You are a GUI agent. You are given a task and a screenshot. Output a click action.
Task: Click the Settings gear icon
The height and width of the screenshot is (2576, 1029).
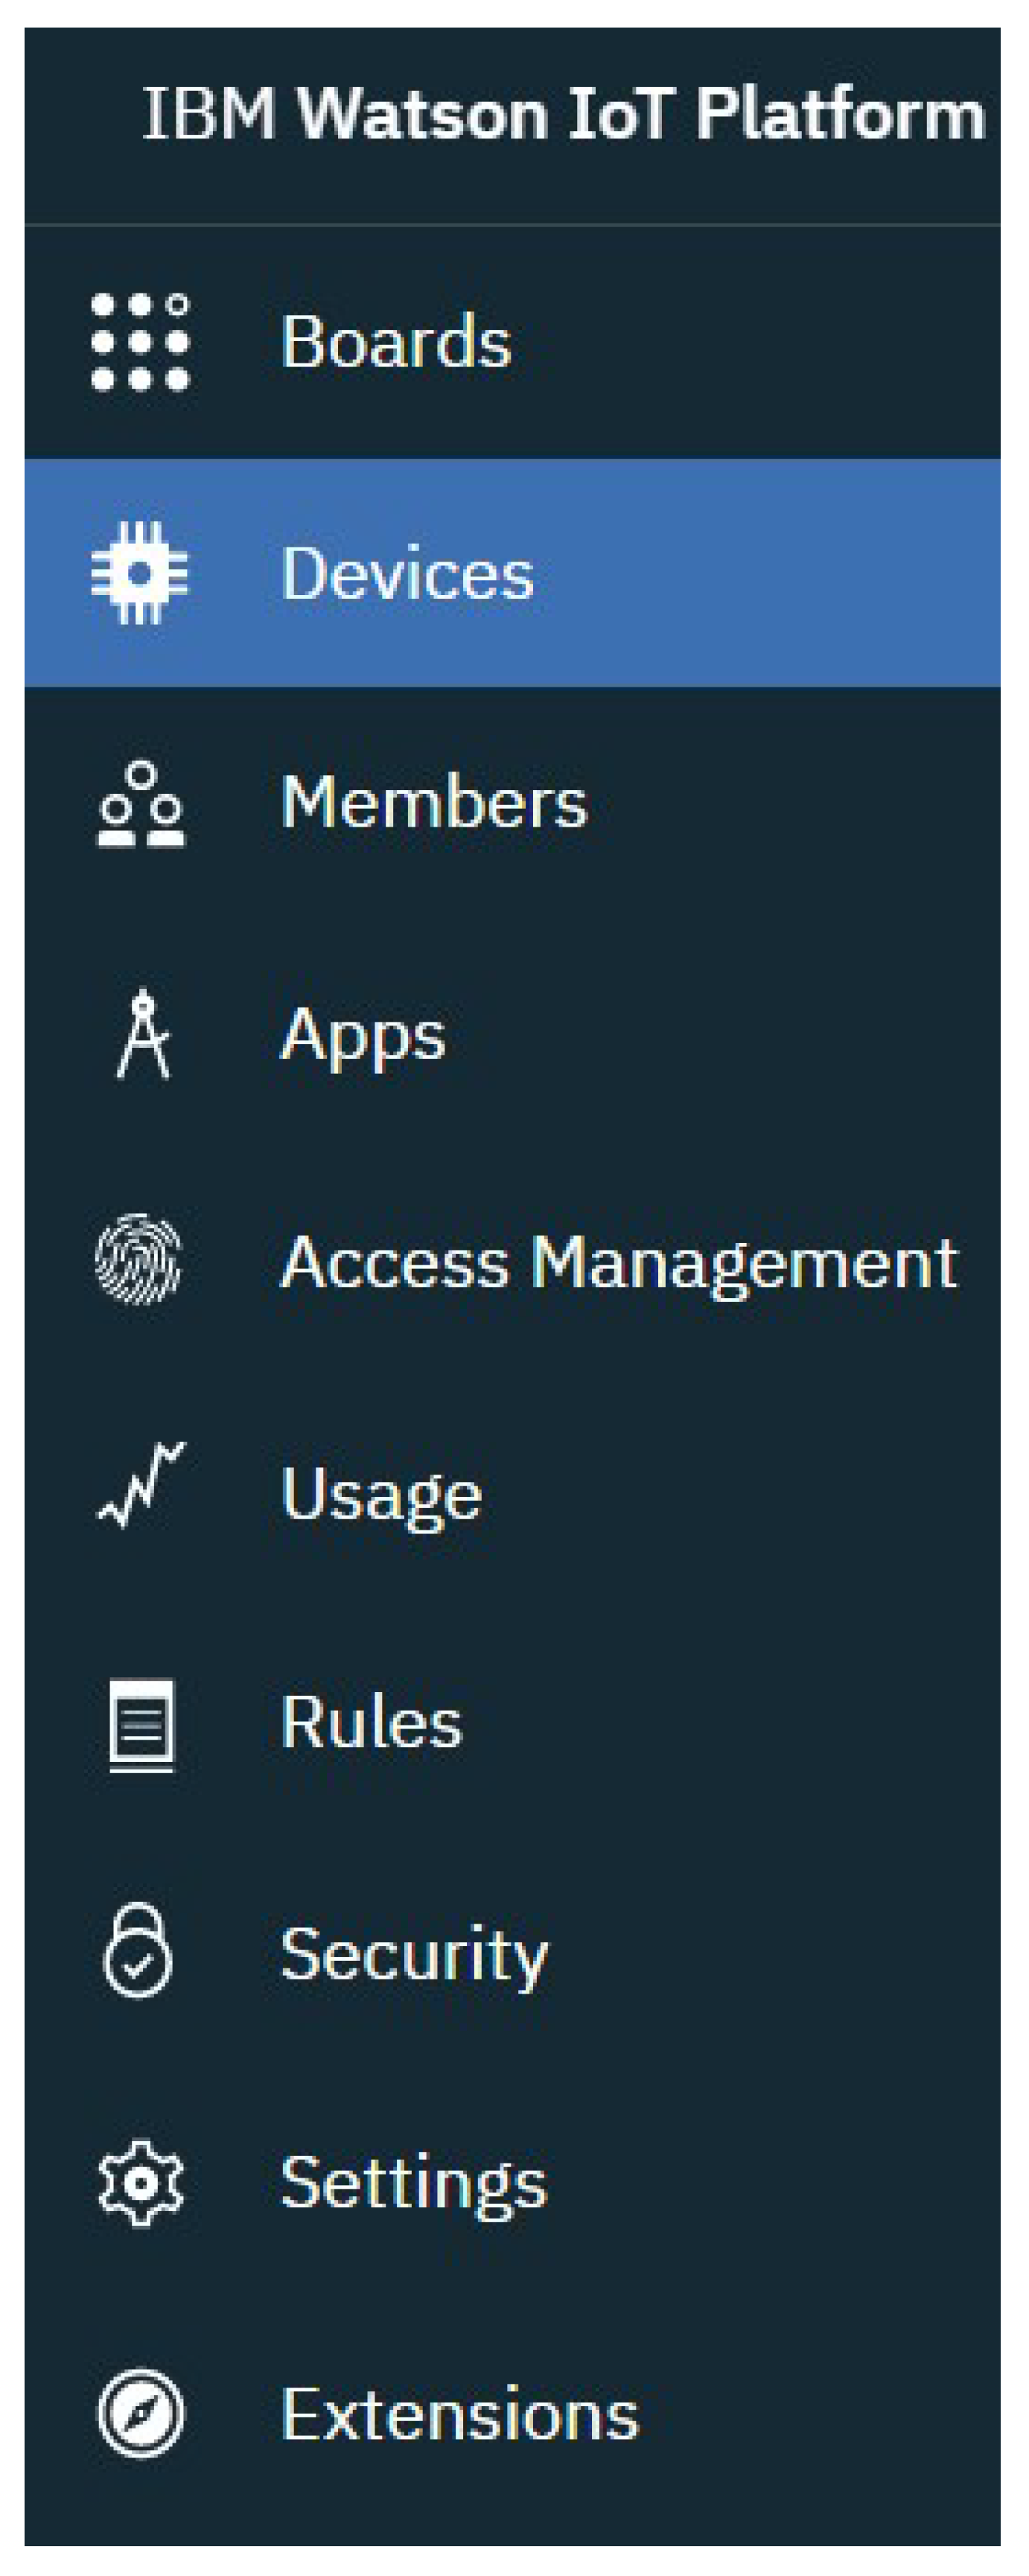pyautogui.click(x=141, y=2183)
